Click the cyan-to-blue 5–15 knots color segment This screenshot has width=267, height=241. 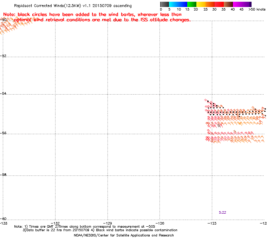point(178,4)
